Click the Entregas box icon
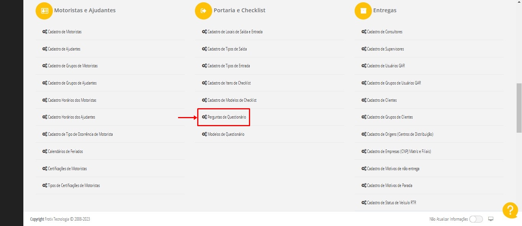 (x=363, y=11)
